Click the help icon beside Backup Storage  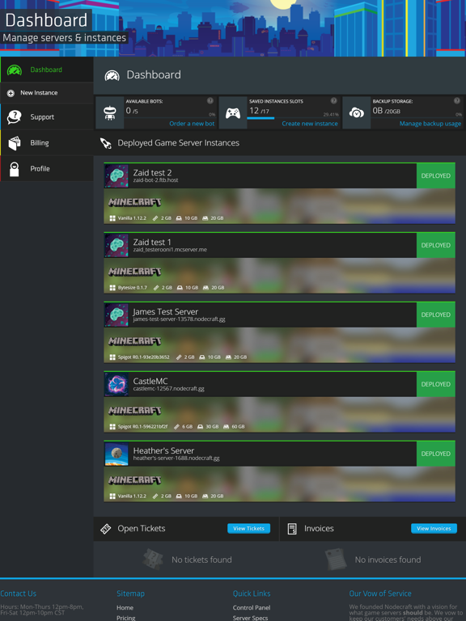point(457,100)
